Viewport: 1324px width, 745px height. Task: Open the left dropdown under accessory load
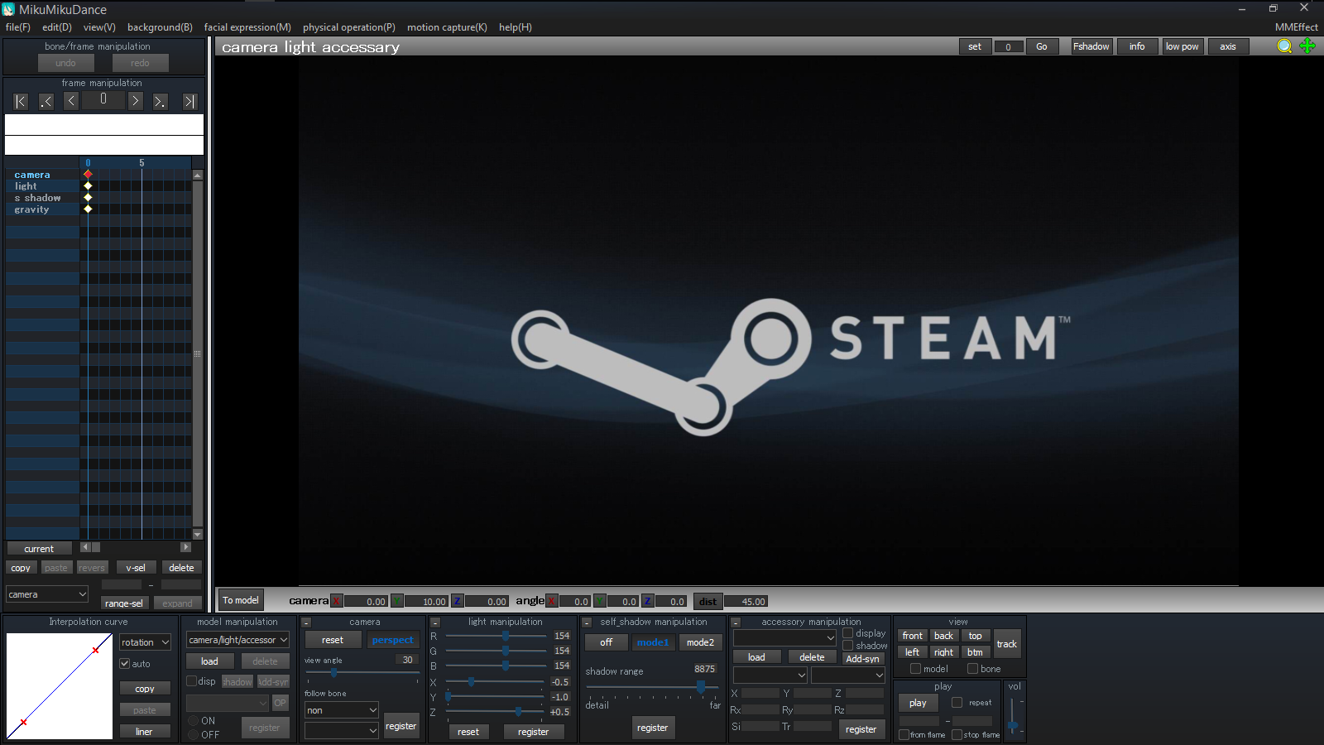click(x=770, y=675)
